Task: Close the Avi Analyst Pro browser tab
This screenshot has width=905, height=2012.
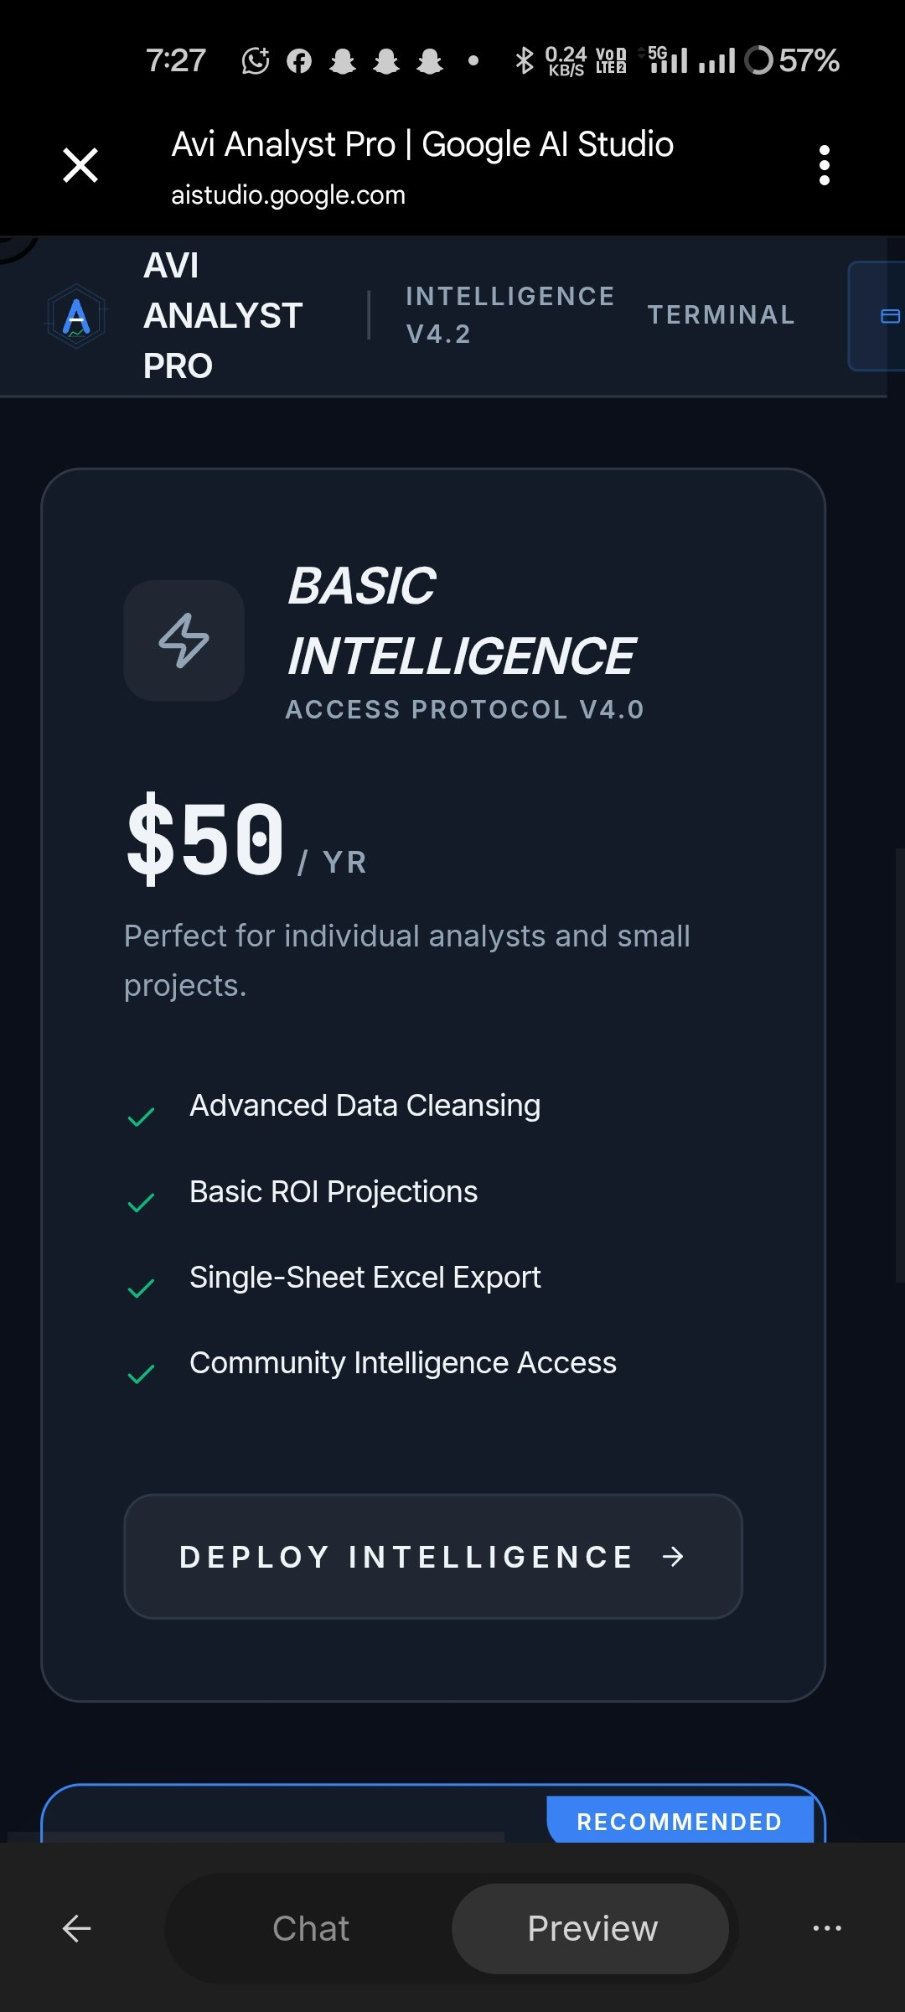Action: (80, 165)
